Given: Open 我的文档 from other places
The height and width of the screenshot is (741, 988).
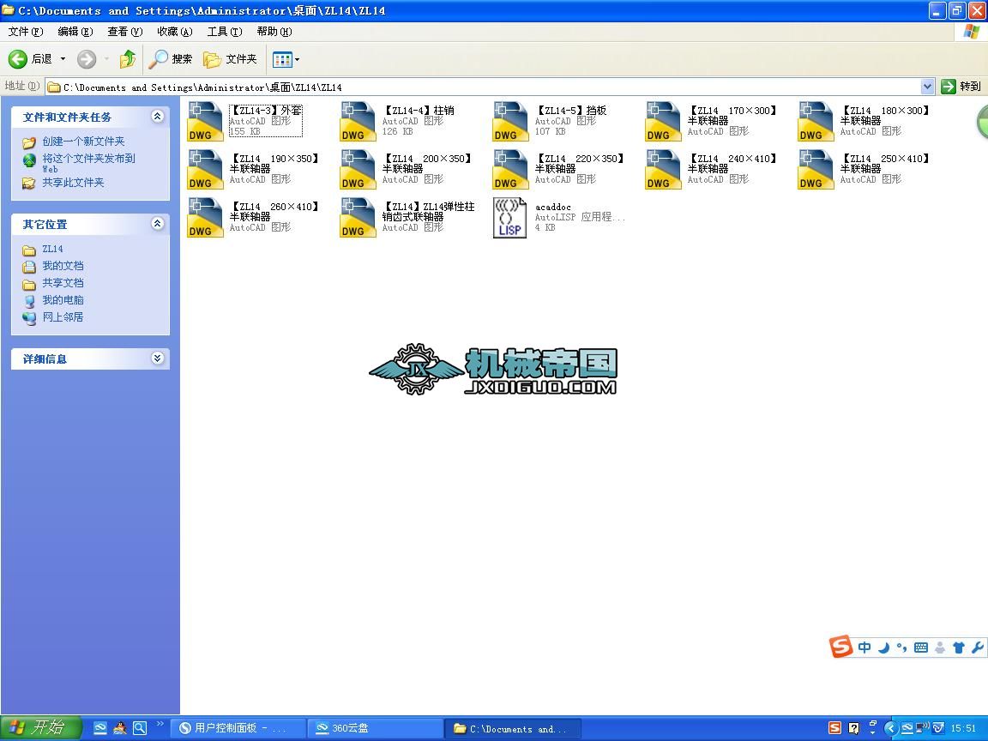Looking at the screenshot, I should (x=63, y=266).
